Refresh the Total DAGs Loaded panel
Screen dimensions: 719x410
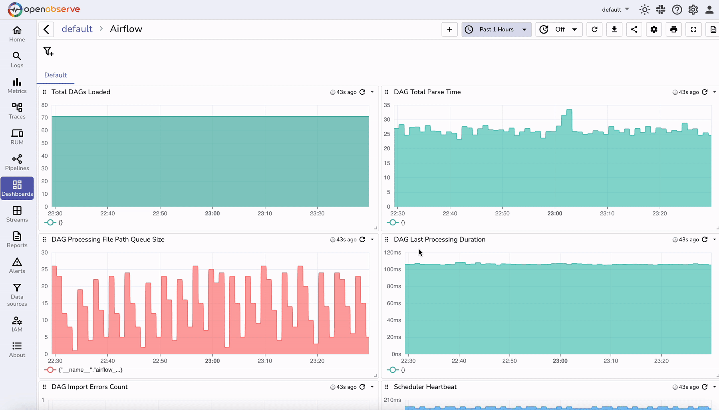[362, 92]
